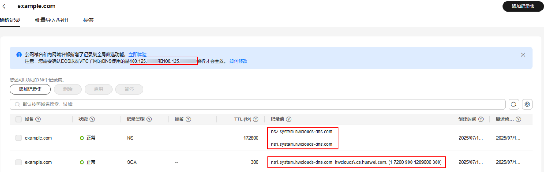The width and height of the screenshot is (544, 172).
Task: Click the SOA record value text
Action: coord(356,162)
